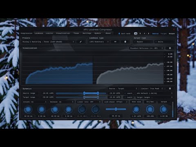Click the A → B copy button
Image resolution: width=196 pixels, height=147 pixels.
[147, 33]
